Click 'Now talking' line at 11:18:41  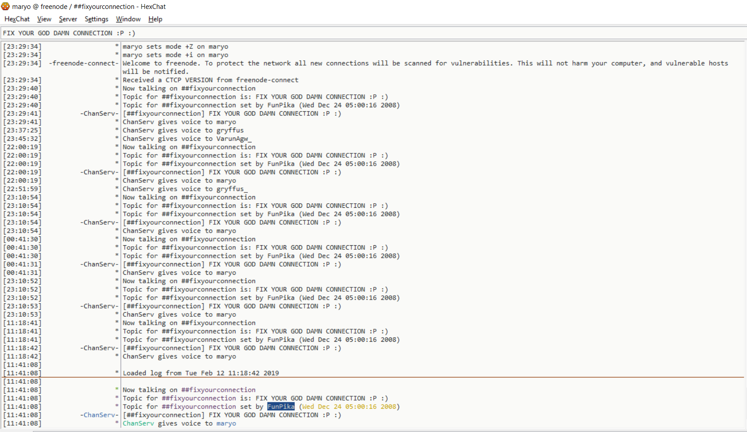(x=189, y=323)
